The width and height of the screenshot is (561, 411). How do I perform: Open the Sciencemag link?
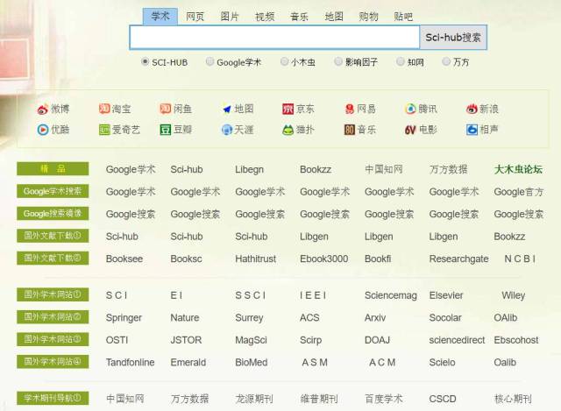pyautogui.click(x=391, y=295)
